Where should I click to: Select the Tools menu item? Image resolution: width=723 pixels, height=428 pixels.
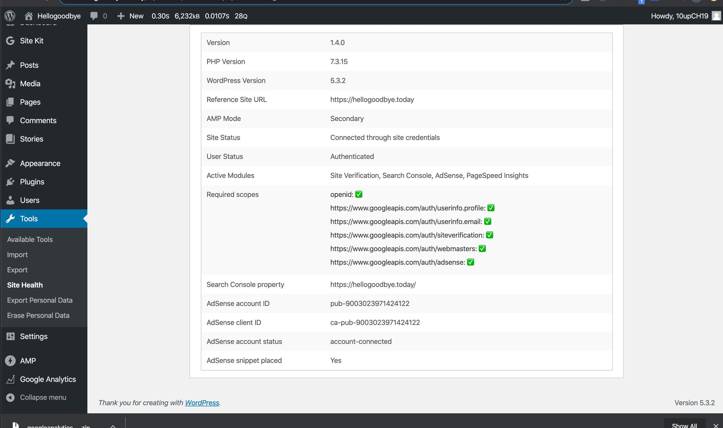[44, 219]
